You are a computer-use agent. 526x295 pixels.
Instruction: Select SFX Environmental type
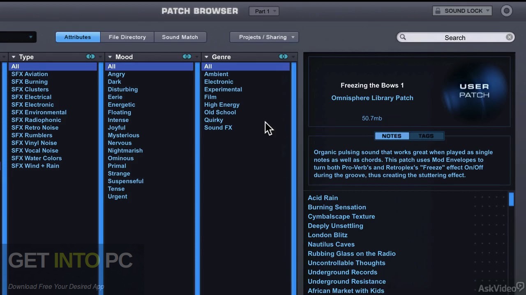(39, 112)
